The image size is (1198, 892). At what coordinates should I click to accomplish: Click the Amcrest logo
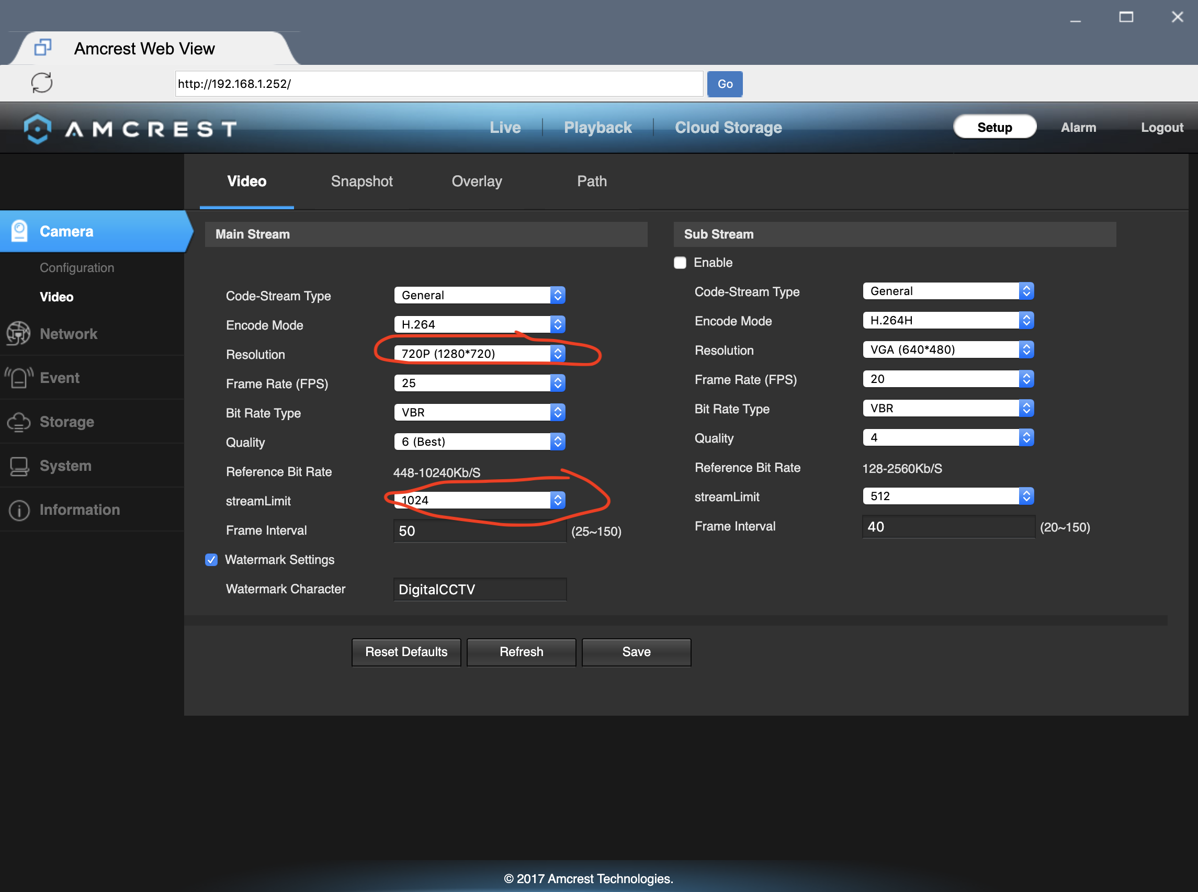(130, 129)
